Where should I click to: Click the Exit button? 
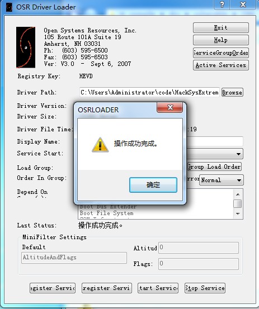(x=221, y=27)
